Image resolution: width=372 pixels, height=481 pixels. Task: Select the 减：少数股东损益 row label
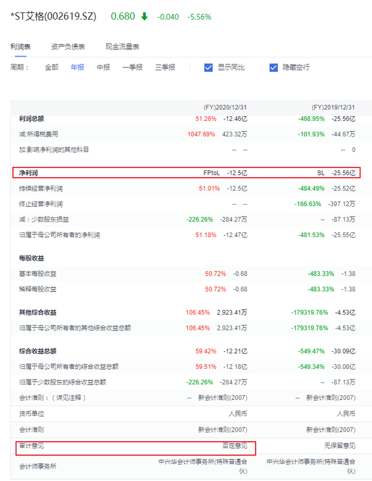point(44,220)
